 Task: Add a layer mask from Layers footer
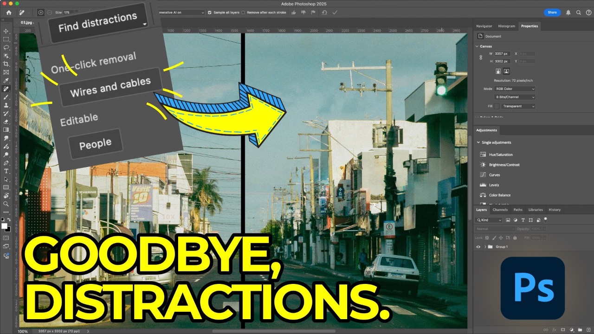pyautogui.click(x=563, y=330)
